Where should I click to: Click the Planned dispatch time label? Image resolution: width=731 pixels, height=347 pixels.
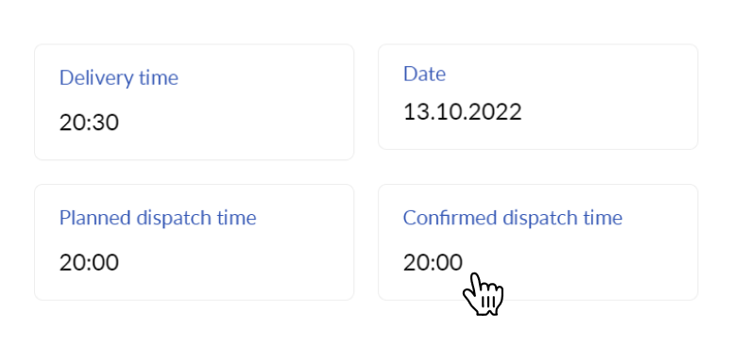point(158,218)
